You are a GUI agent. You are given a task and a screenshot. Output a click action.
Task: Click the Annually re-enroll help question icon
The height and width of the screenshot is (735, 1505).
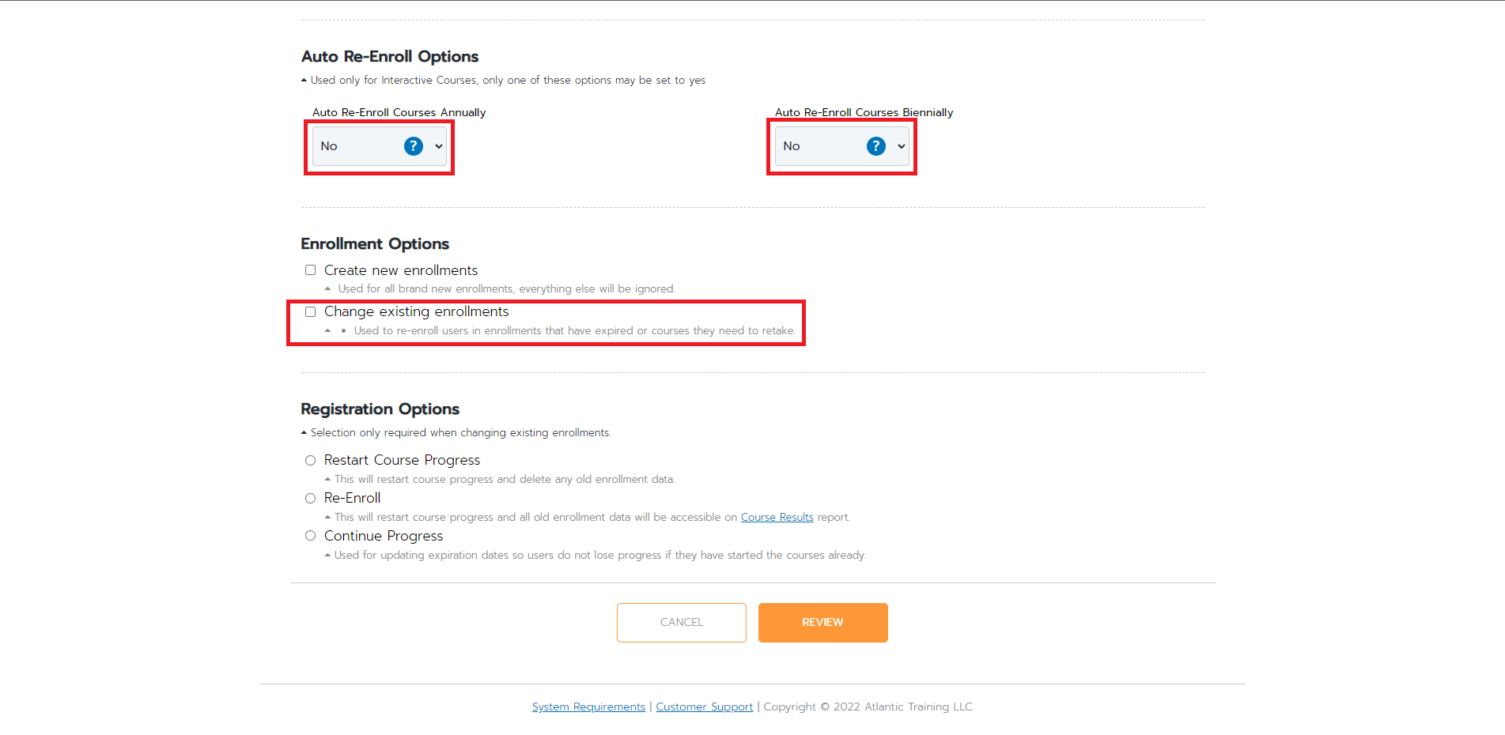(x=413, y=146)
